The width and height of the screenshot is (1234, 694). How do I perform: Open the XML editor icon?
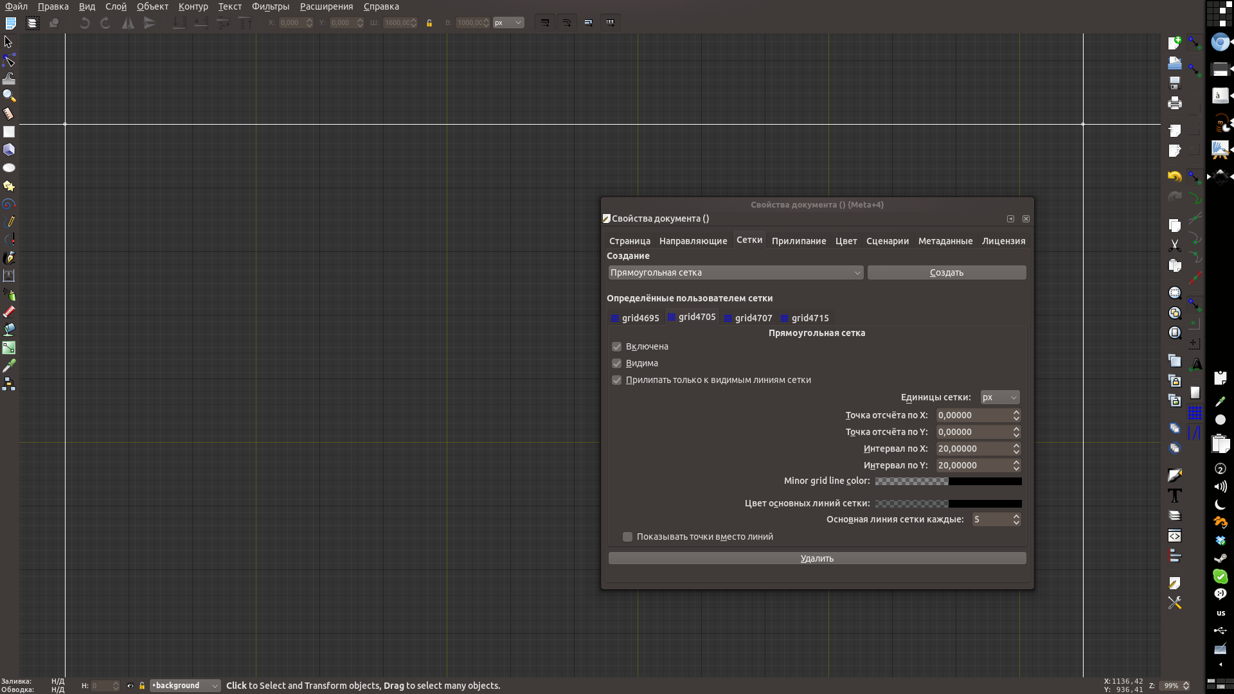tap(1175, 536)
